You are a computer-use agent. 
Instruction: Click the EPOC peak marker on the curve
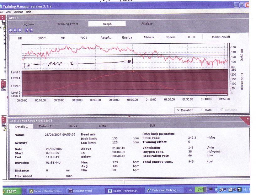[x=133, y=71]
